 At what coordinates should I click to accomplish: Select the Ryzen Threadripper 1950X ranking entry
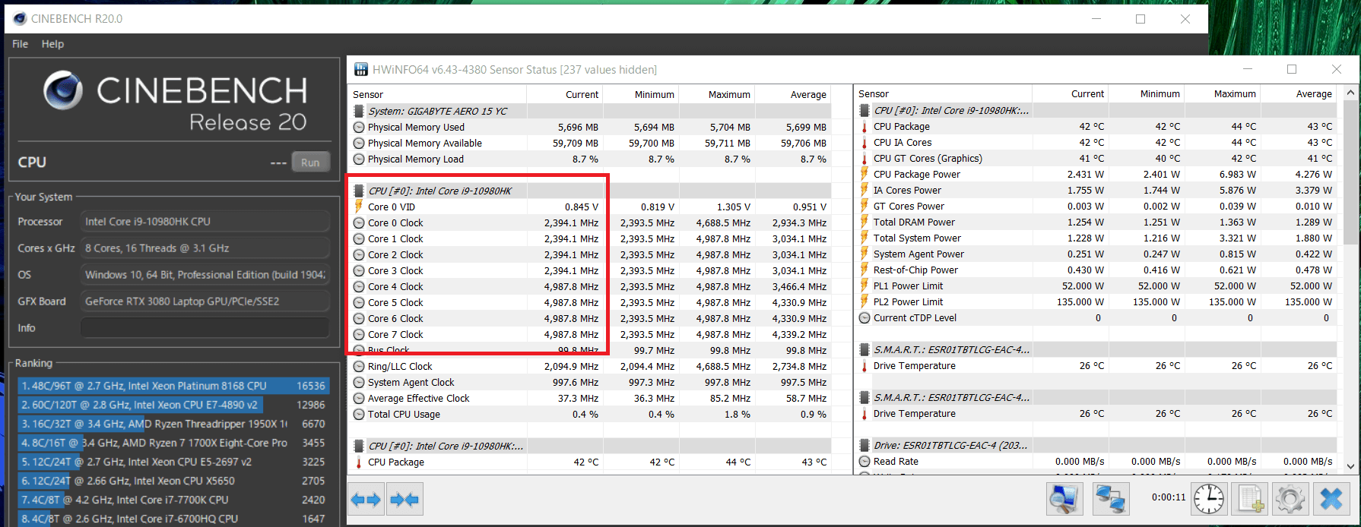coord(173,424)
